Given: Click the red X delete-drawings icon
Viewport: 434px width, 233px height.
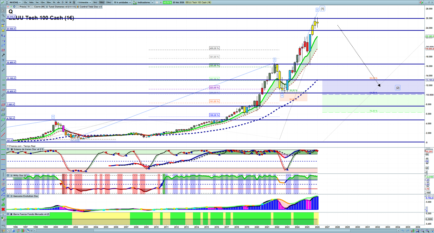Looking at the screenshot, I should [x=3, y=209].
